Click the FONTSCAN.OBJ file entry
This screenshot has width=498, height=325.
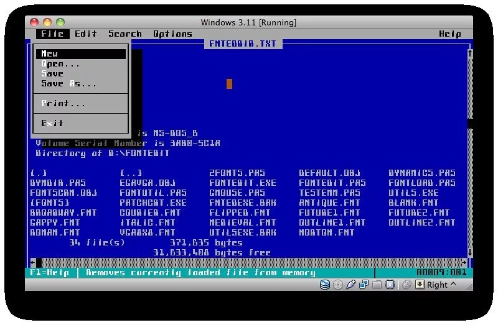[63, 193]
